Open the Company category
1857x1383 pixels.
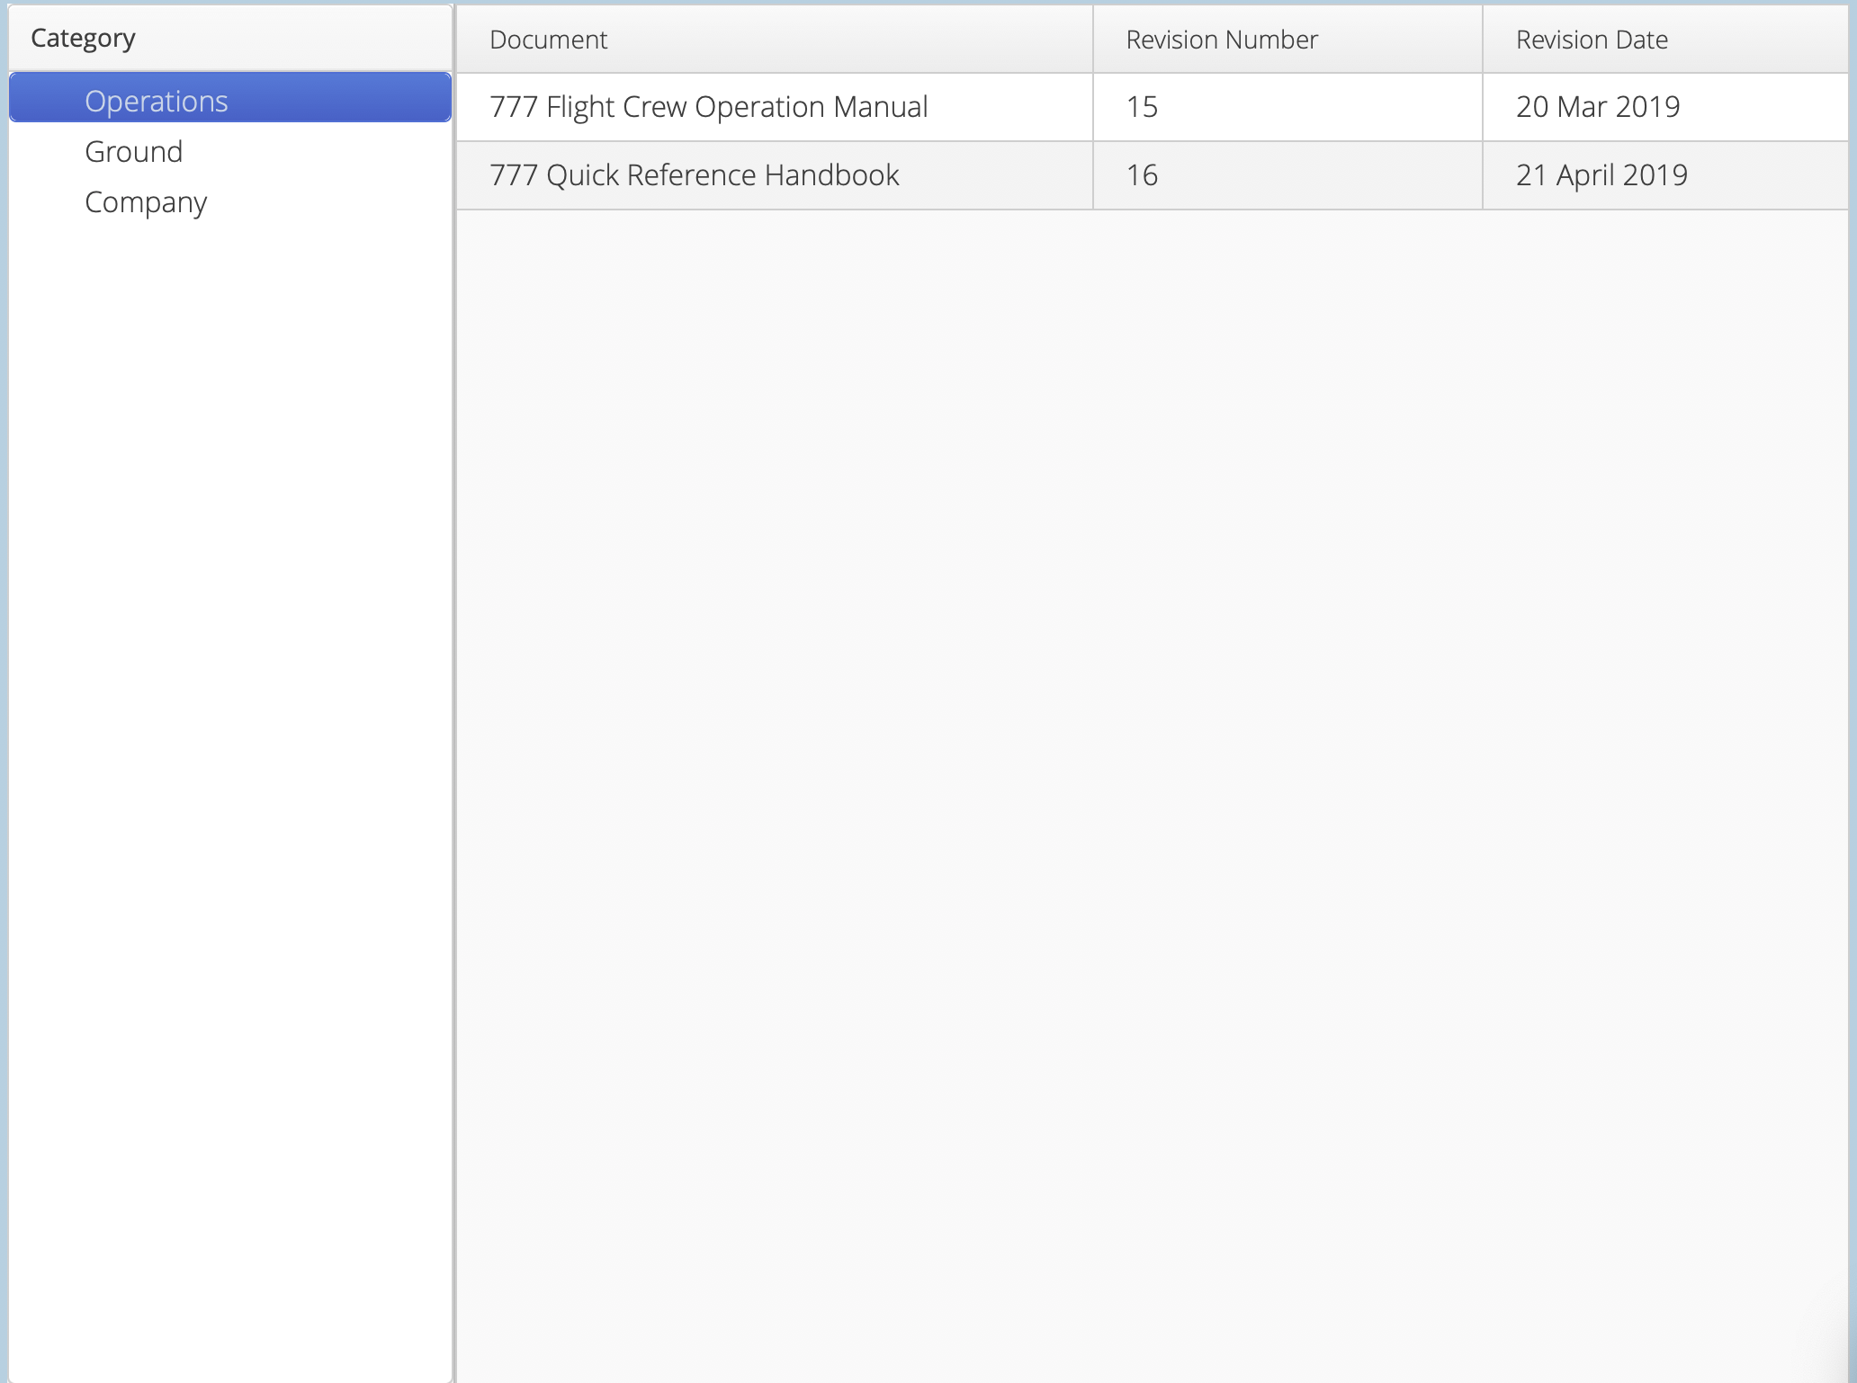coord(146,202)
